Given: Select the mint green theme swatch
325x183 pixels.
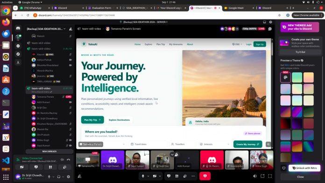Looking at the screenshot, I should [x=297, y=77].
